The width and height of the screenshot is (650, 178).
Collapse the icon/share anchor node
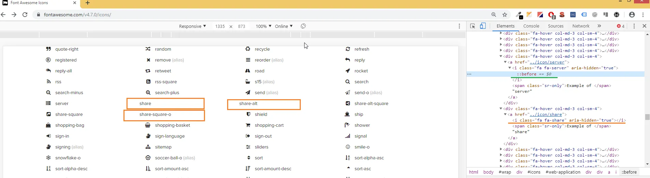[505, 114]
